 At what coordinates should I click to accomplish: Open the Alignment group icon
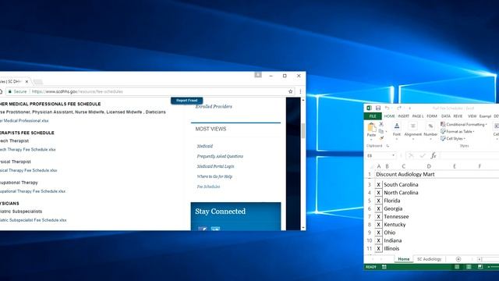[412, 126]
